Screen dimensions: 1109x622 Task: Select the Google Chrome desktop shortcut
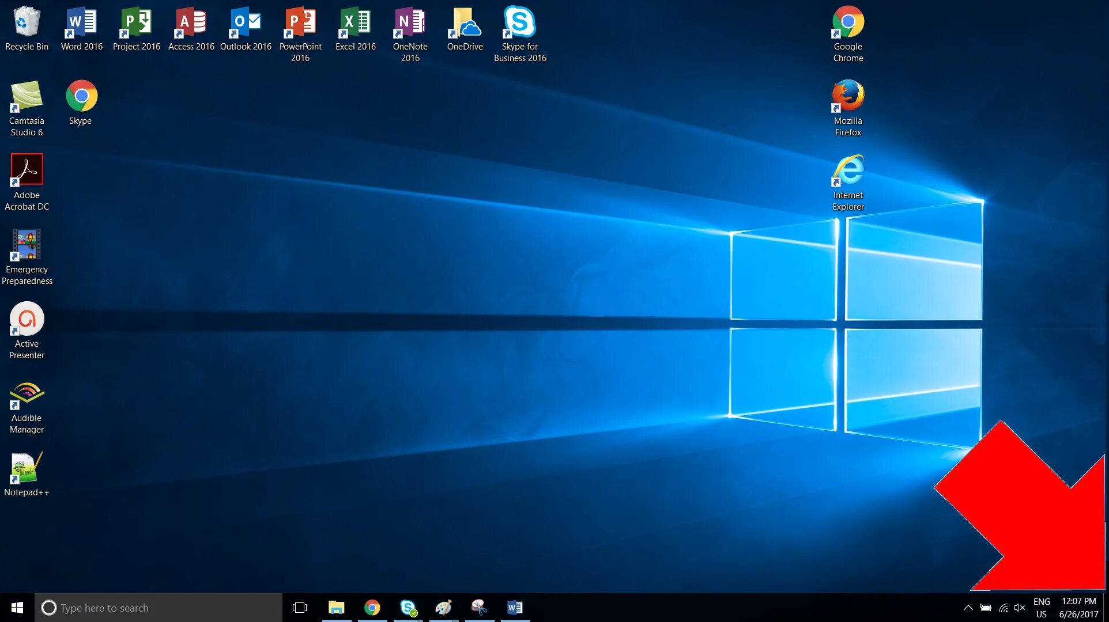(x=848, y=35)
